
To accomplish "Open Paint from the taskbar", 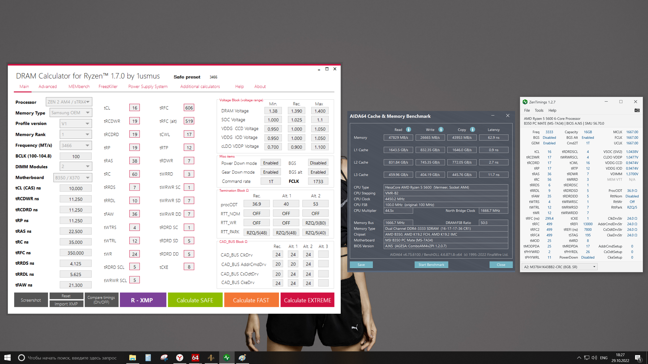I will pos(242,357).
